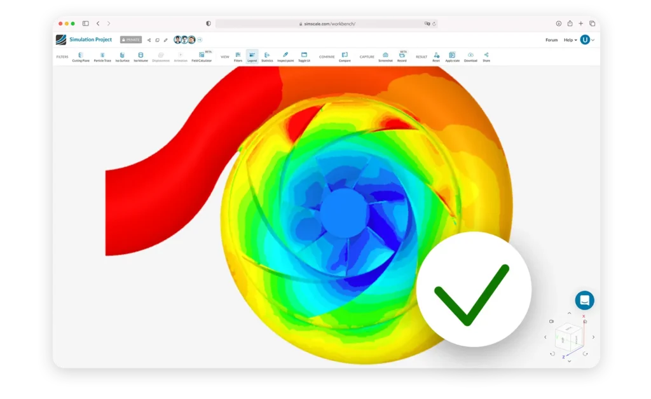Choose the Iso Surface tool

pyautogui.click(x=122, y=57)
